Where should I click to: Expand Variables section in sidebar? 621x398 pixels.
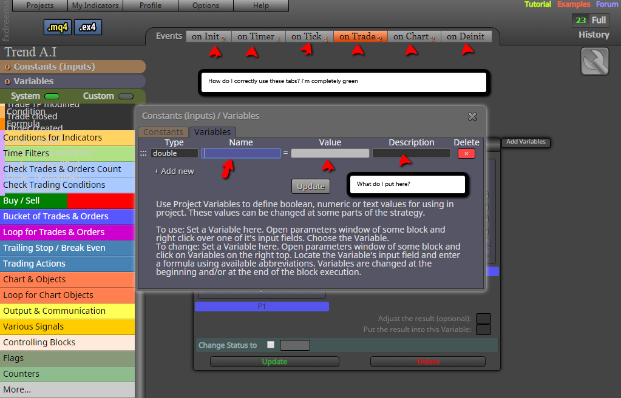73,81
